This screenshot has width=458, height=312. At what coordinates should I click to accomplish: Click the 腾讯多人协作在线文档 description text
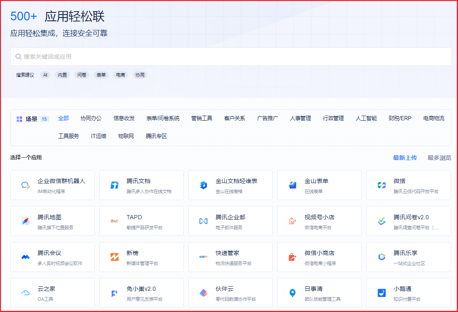(x=149, y=191)
